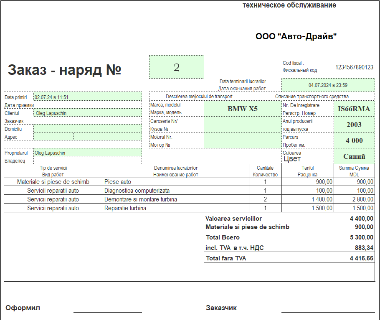The height and width of the screenshot is (321, 380).
Task: Select the Demontare si montare turbina cell
Action: pyautogui.click(x=175, y=199)
